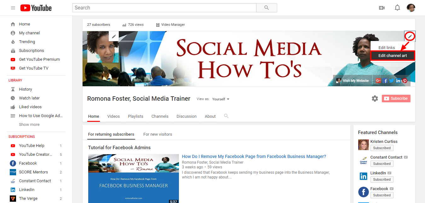Click into the Search input field
Viewport: 425px width, 203px height.
point(164,8)
